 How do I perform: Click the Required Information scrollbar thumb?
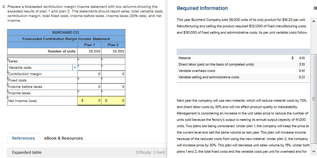click(x=314, y=98)
